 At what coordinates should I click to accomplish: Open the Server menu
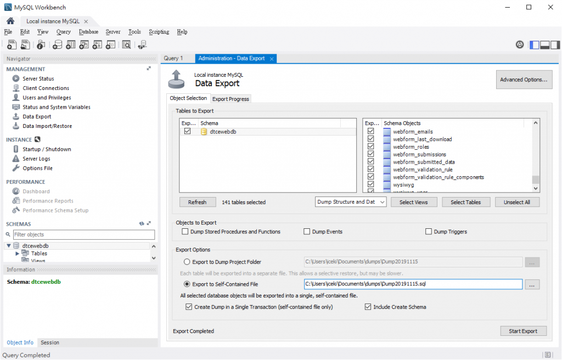(113, 31)
